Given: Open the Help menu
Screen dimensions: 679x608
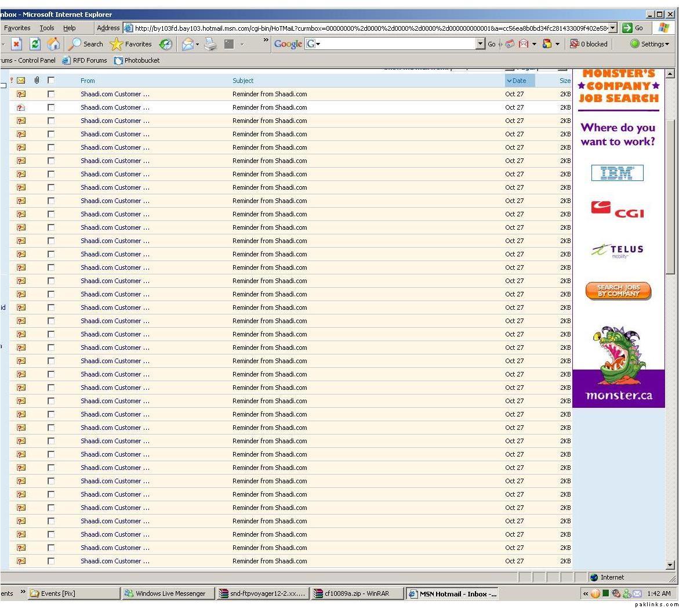Looking at the screenshot, I should coord(69,28).
